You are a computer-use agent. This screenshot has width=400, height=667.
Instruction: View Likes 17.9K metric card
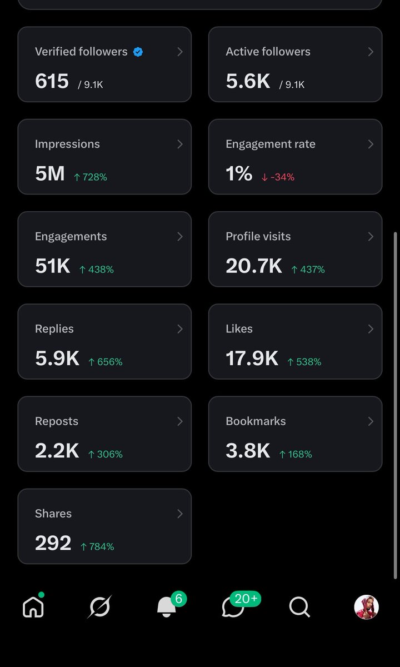(x=296, y=341)
